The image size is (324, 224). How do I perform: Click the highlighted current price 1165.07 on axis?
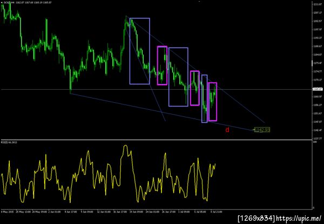318,89
